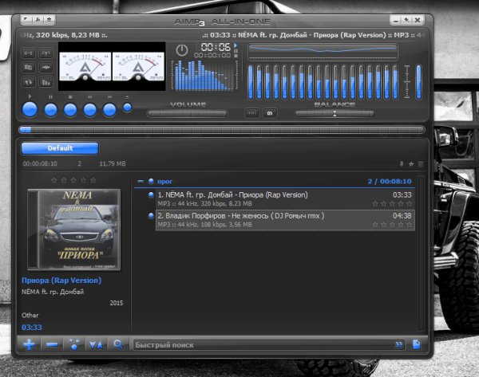Click the pin icon in playlist header
This screenshot has height=377, width=479.
click(x=402, y=164)
